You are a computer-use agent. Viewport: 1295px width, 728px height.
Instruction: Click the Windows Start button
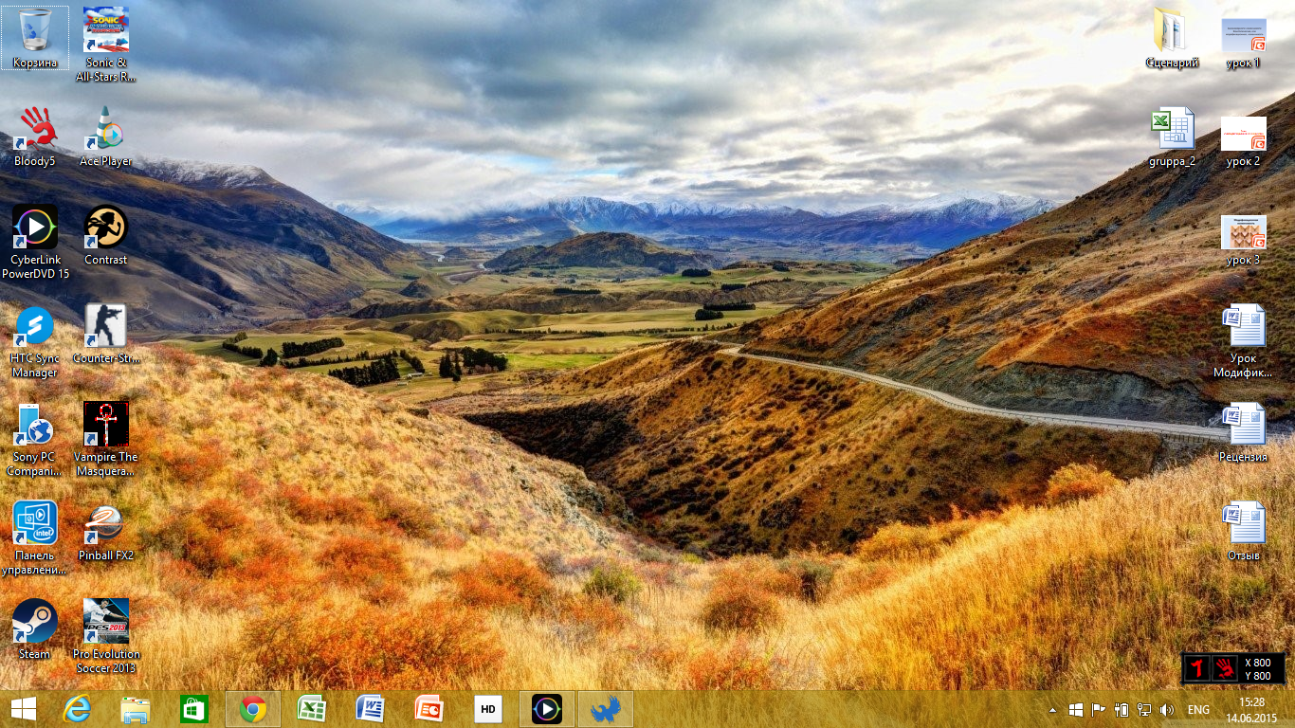[x=24, y=709]
